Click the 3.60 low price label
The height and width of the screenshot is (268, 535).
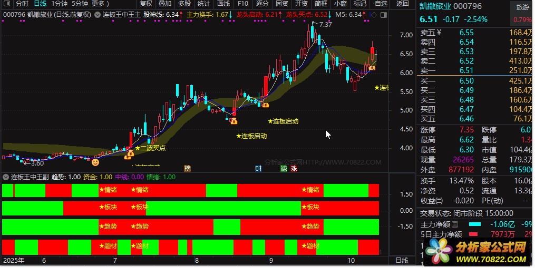point(37,163)
